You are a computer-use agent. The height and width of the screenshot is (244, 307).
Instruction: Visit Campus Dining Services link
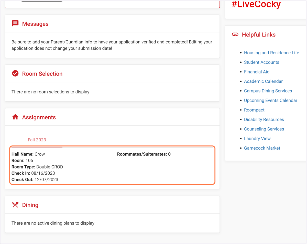point(268,91)
